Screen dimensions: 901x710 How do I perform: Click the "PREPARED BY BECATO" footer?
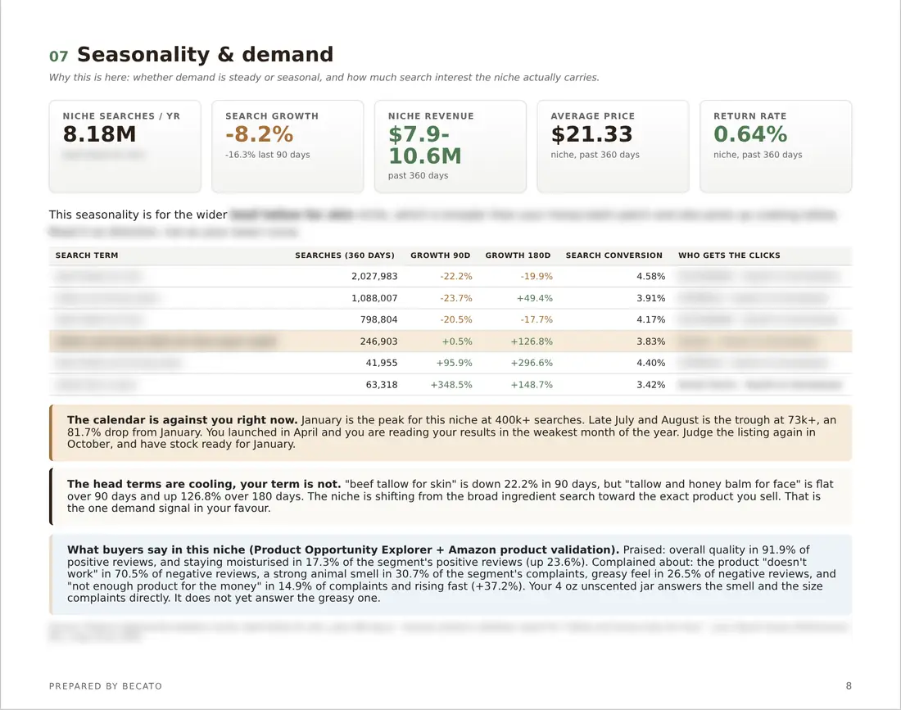point(105,686)
